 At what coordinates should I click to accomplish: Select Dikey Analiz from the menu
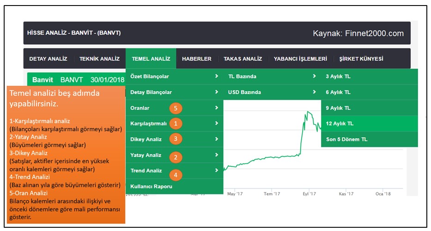pos(175,139)
